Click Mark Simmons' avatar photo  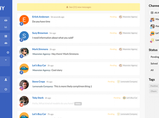24,52
